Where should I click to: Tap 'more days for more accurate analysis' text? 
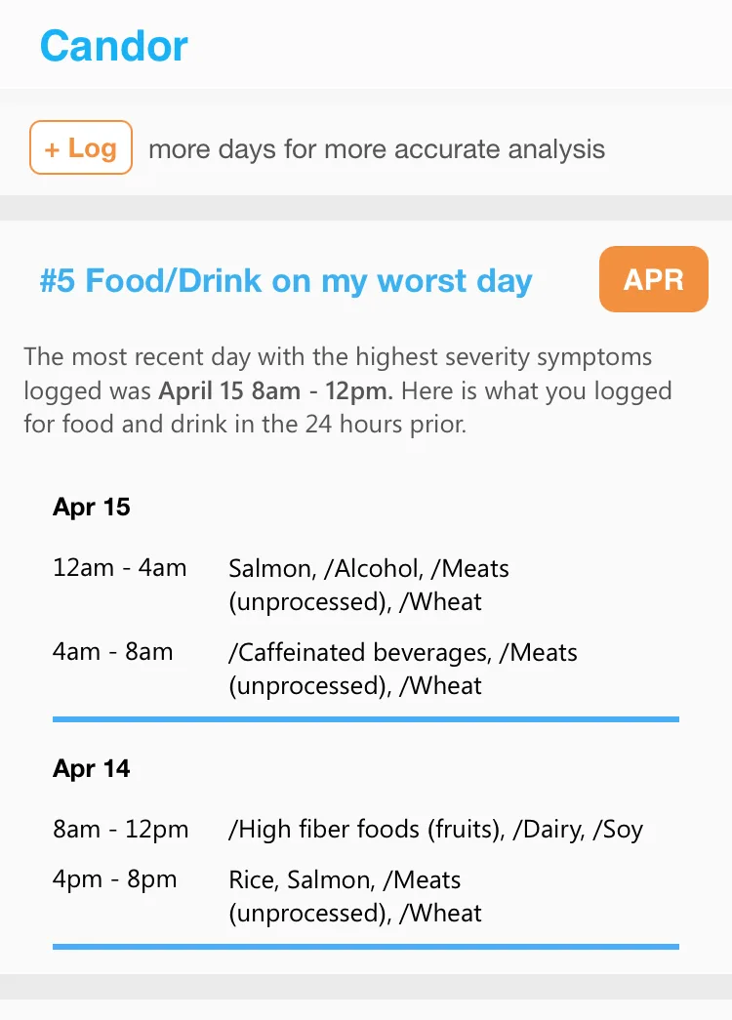tap(377, 149)
